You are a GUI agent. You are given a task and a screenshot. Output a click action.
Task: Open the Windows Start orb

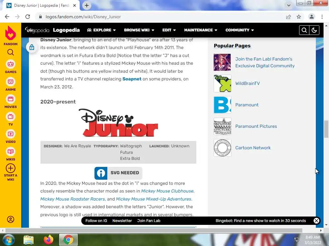[x=8, y=240]
